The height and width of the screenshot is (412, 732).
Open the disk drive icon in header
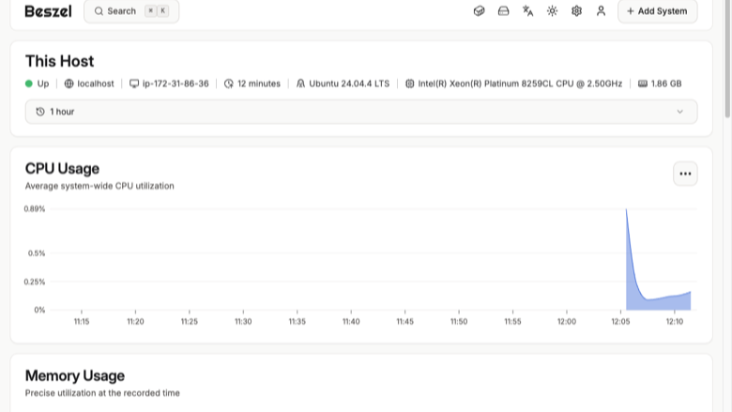tap(503, 11)
